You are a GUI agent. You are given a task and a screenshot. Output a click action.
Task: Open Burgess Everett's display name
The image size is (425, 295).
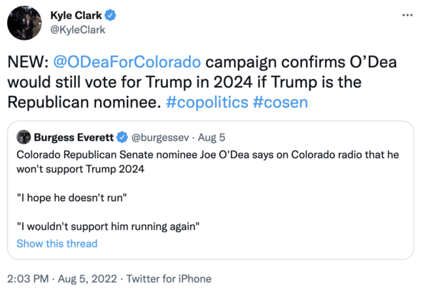click(73, 138)
